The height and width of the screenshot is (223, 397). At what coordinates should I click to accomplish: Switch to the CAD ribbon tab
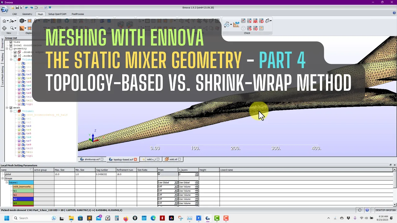pyautogui.click(x=15, y=14)
